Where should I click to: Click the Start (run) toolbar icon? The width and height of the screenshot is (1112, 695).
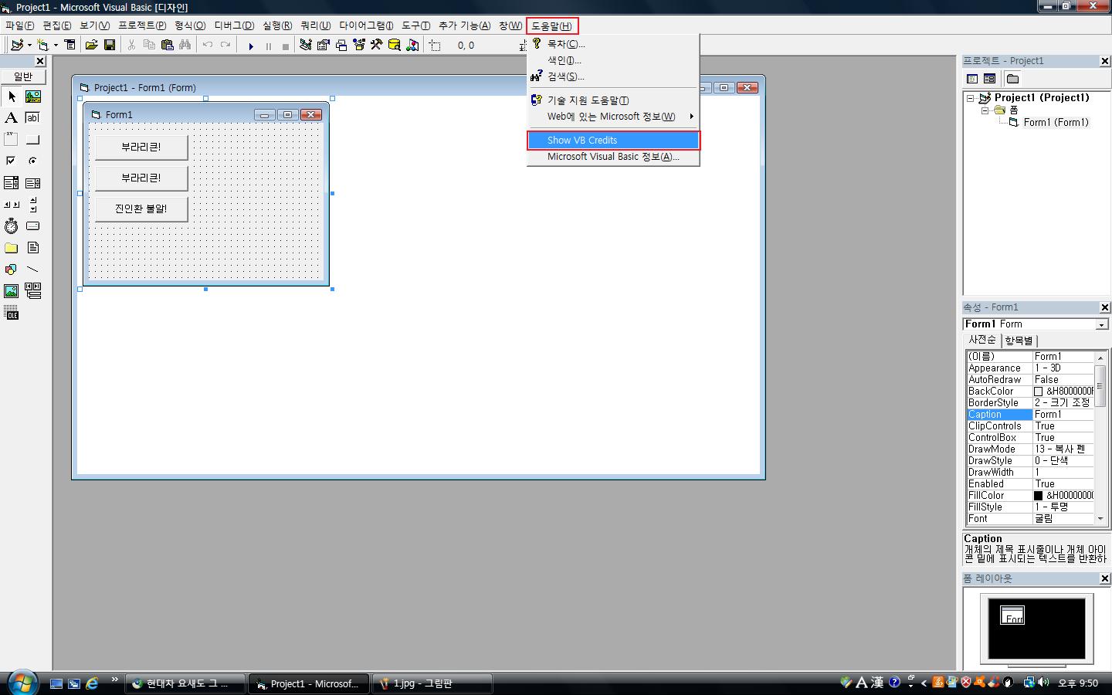(251, 46)
